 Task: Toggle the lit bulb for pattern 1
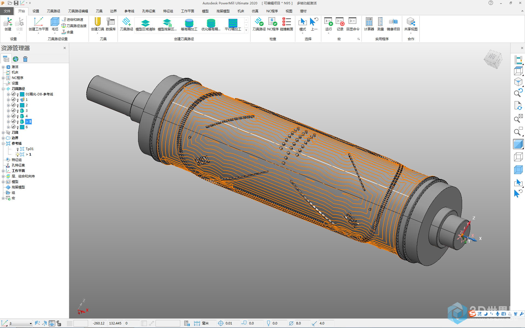click(x=17, y=154)
